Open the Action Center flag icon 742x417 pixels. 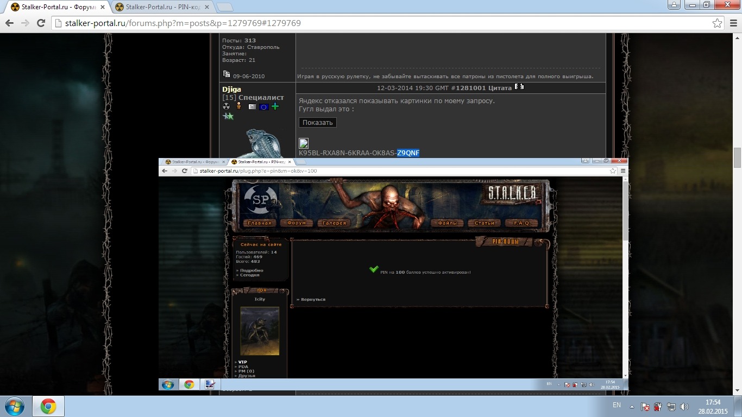[x=645, y=406]
